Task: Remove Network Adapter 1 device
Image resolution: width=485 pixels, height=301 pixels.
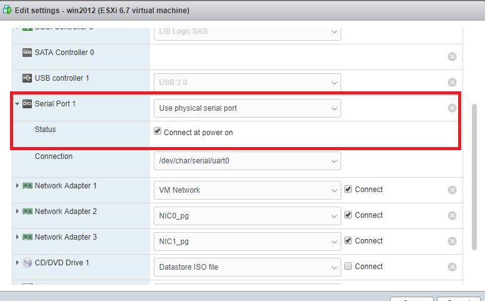Action: tap(452, 190)
